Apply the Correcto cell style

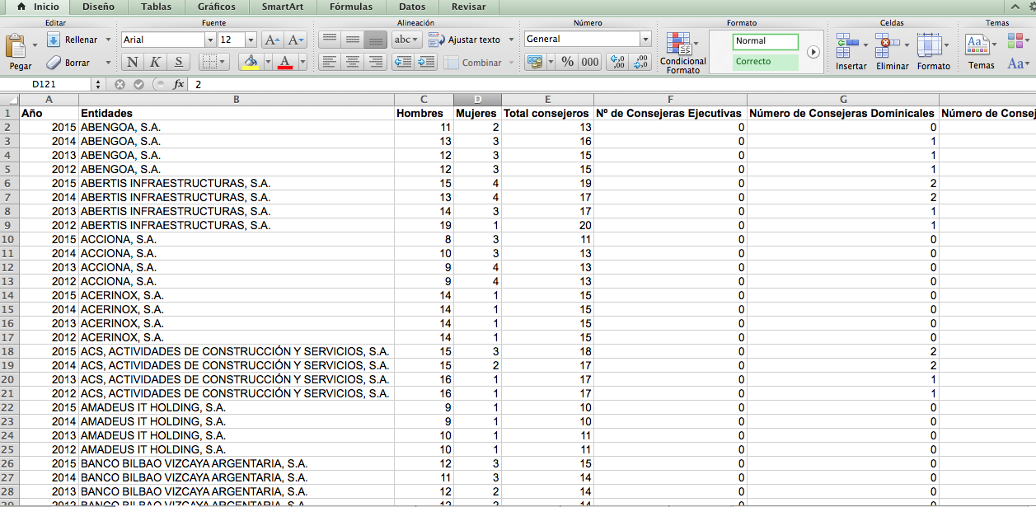click(766, 62)
